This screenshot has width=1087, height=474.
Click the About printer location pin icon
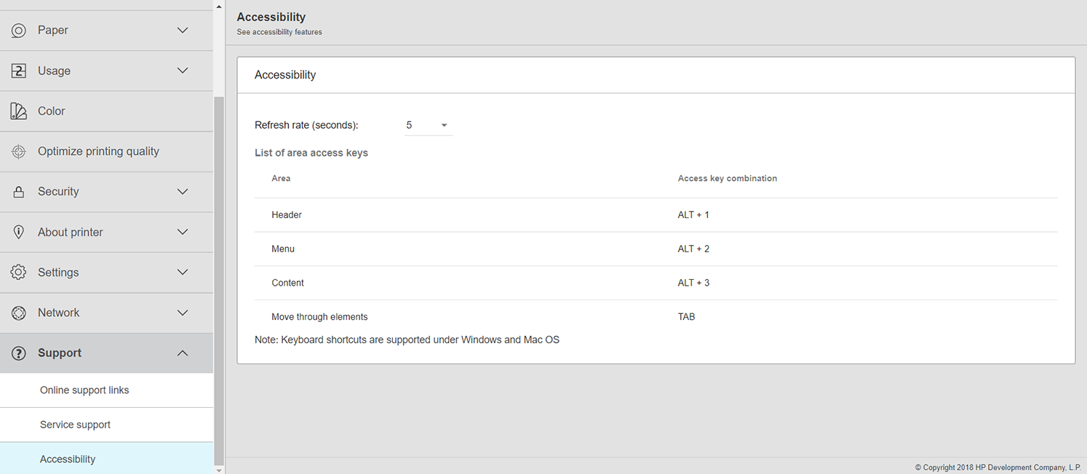point(18,232)
